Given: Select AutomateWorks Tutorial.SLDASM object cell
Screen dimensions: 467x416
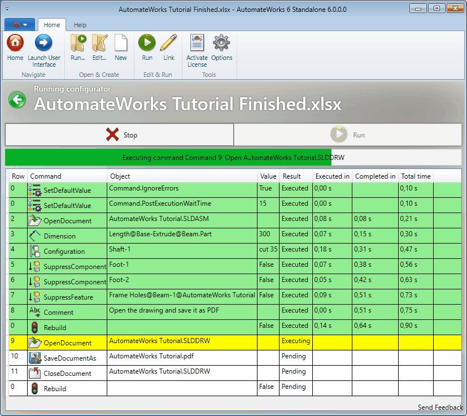Looking at the screenshot, I should pos(182,220).
